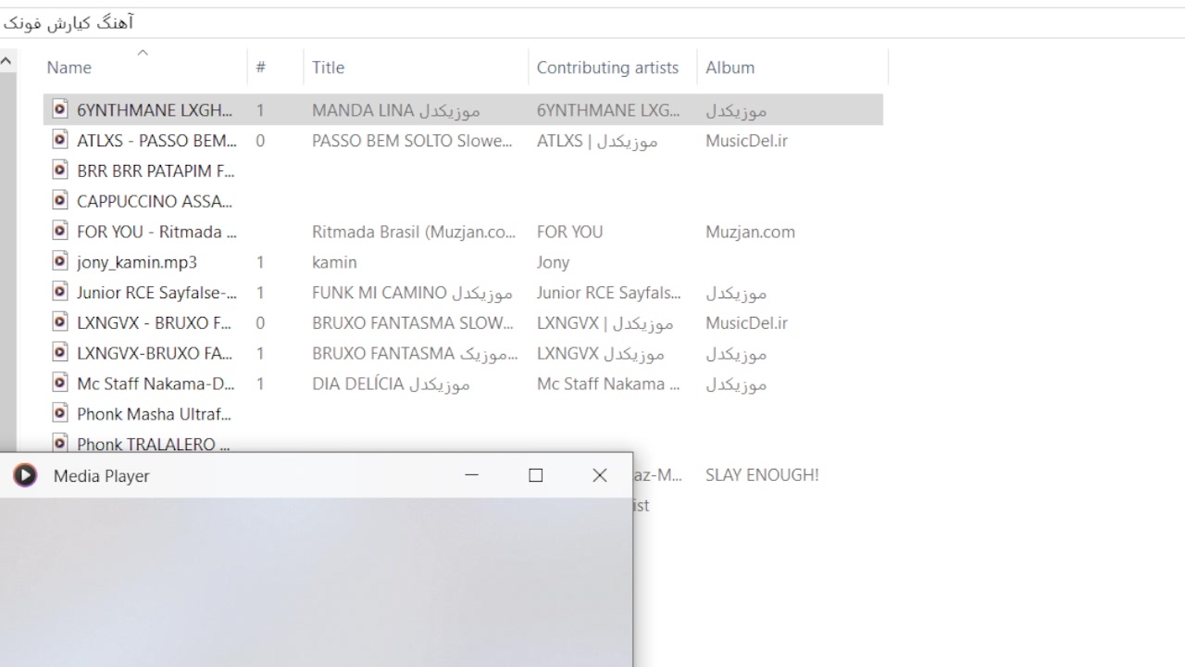
Task: Click artist cell Mc Staff Nakama
Action: tap(608, 384)
